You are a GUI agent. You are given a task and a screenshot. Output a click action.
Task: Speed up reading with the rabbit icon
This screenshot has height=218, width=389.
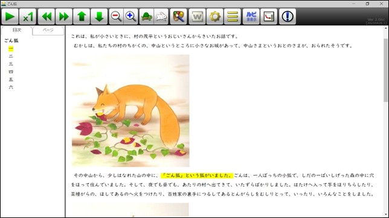(161, 17)
